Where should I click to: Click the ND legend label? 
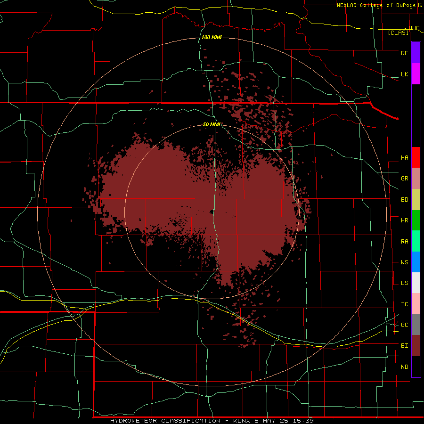point(404,367)
